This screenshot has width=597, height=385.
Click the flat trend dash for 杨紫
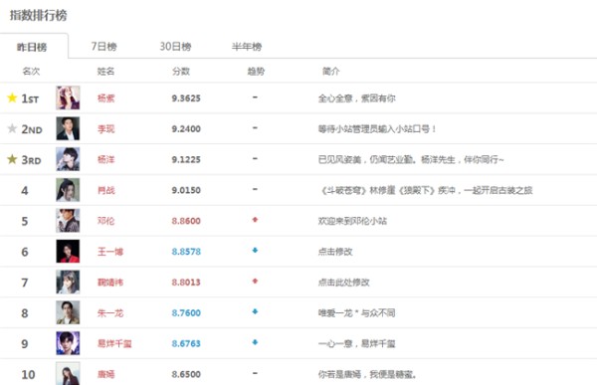coord(255,97)
